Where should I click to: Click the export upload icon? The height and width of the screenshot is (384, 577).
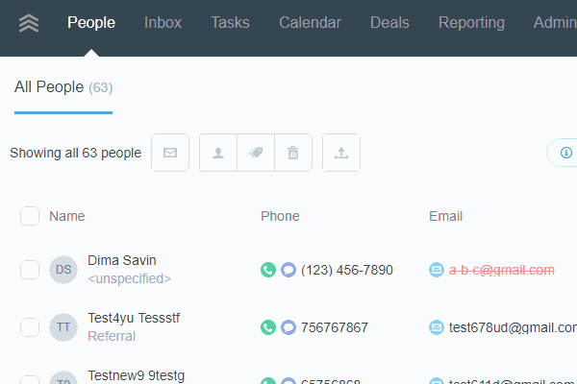pyautogui.click(x=341, y=153)
